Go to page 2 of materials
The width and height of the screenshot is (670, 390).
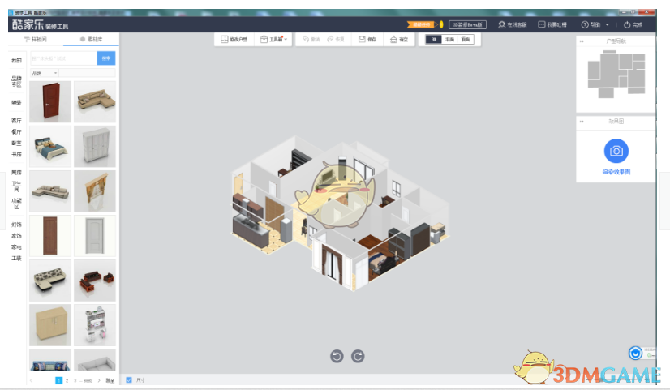[x=67, y=380]
